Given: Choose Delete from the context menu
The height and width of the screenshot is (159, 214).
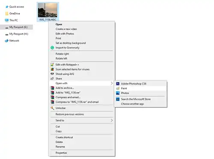Looking at the screenshot, I should click(x=82, y=142).
